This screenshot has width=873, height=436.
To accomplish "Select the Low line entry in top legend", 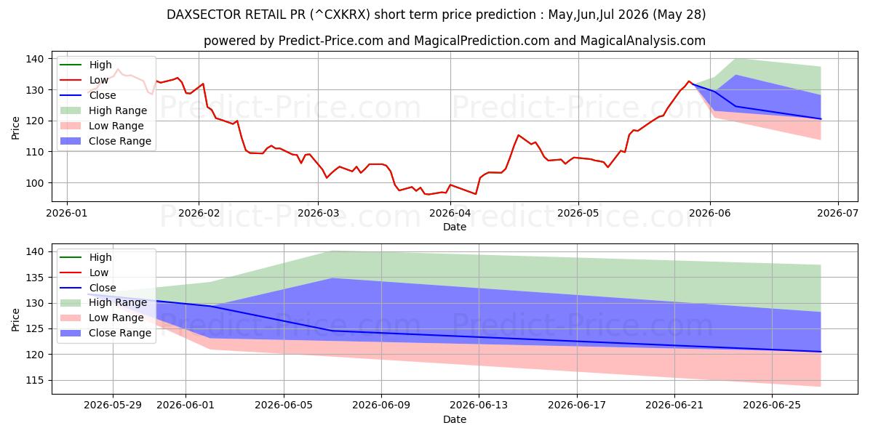I will (x=84, y=81).
